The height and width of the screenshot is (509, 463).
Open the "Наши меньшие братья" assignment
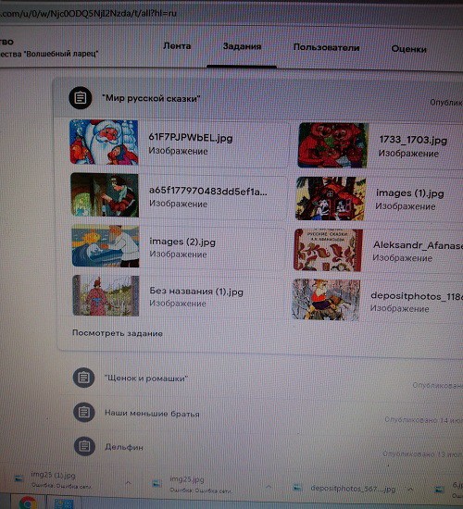click(x=152, y=414)
